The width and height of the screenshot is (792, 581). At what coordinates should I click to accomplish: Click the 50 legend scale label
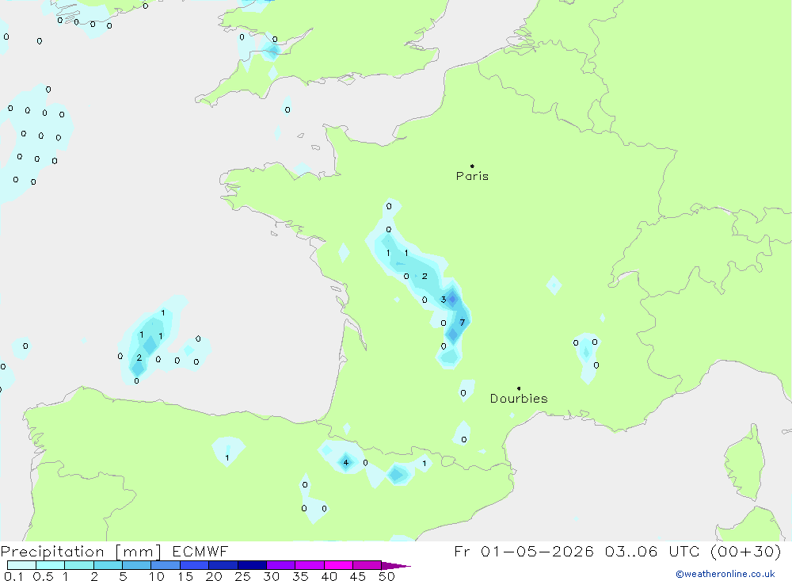387,576
